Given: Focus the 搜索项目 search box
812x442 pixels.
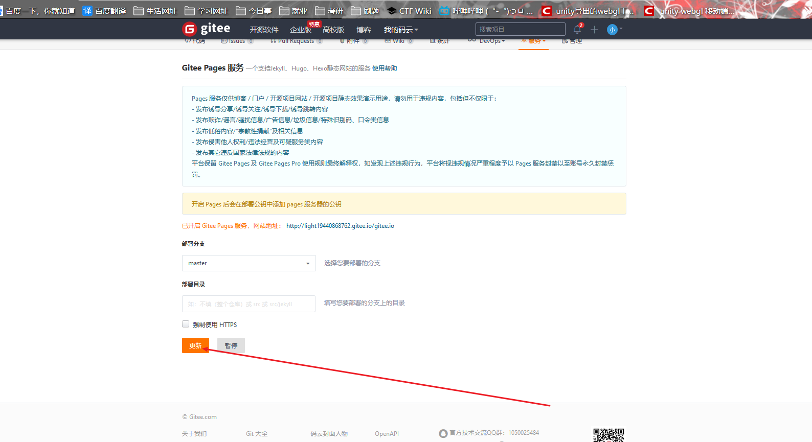Looking at the screenshot, I should click(x=520, y=29).
